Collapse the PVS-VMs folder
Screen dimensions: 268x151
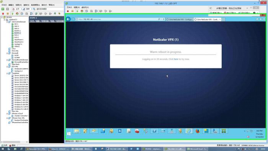tap(7, 67)
